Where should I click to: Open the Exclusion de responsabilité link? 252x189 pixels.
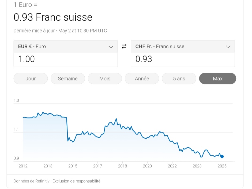tap(76, 181)
